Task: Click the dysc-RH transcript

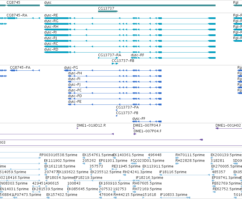Action: tap(130, 30)
